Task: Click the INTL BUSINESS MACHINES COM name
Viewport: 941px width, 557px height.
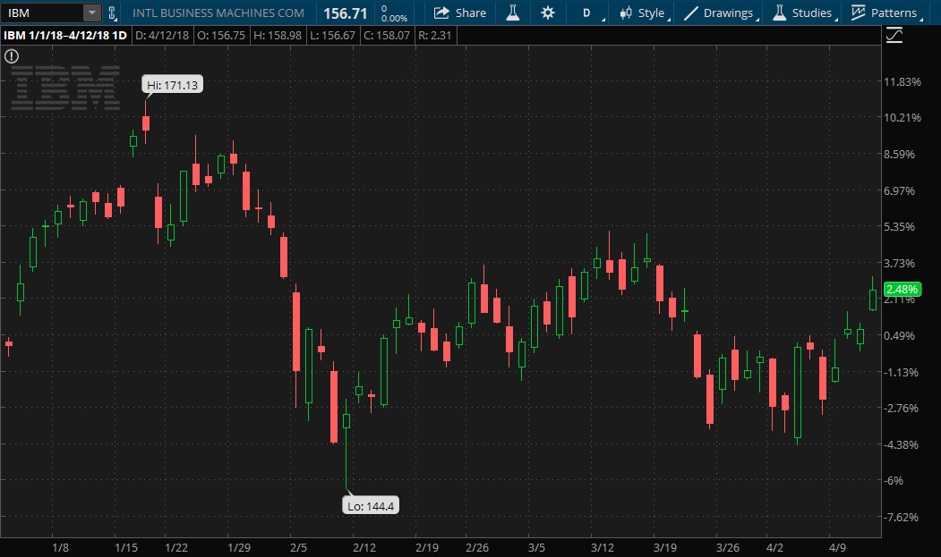Action: coord(218,13)
